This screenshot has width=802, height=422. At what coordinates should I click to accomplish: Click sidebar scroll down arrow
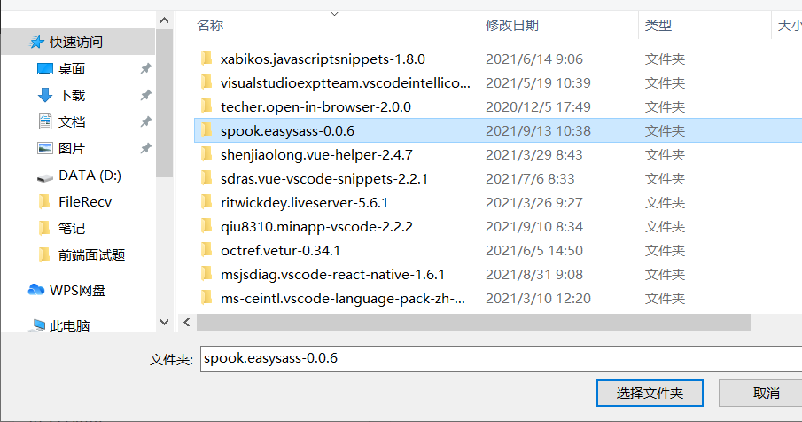click(164, 322)
